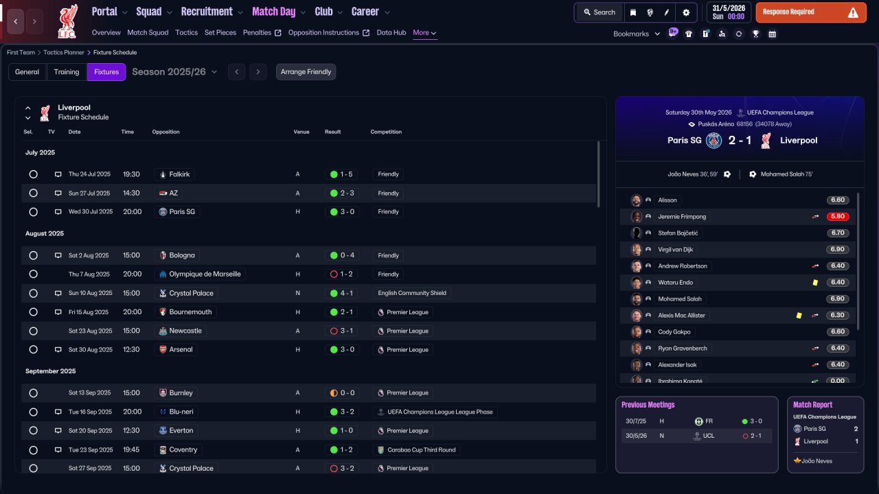879x494 pixels.
Task: Click the tactics board bookmark icon
Action: 705,34
